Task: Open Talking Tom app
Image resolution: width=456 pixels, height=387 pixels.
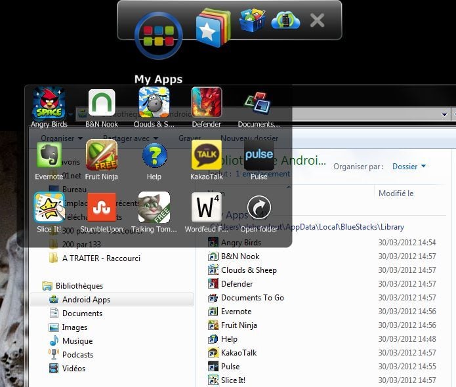Action: pyautogui.click(x=154, y=208)
